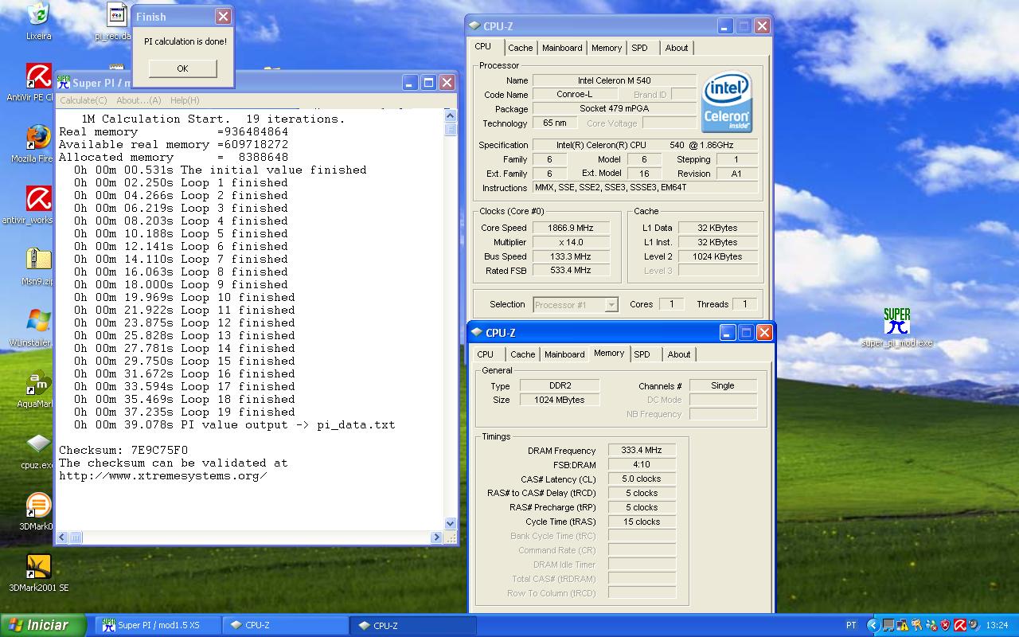This screenshot has height=637, width=1019.
Task: Open the Calculate(C) menu in Super PI
Action: pos(84,100)
